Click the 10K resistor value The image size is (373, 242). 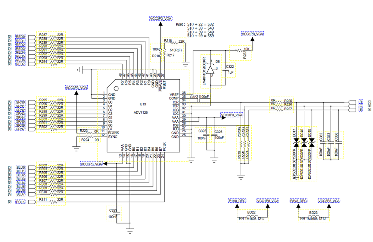(x=247, y=49)
